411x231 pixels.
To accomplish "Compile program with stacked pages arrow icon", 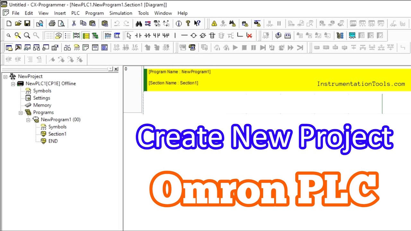I will (x=278, y=36).
